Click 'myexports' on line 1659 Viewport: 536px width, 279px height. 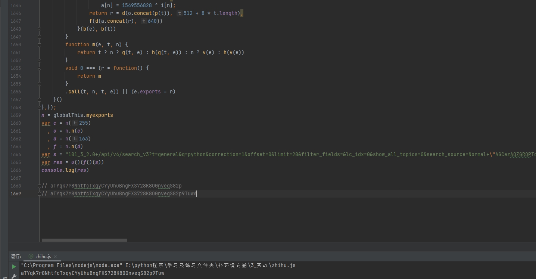point(100,115)
